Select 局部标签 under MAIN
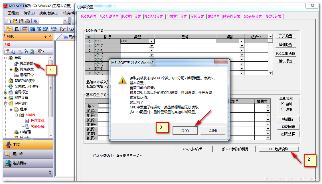322x184 pixels. [x=37, y=126]
